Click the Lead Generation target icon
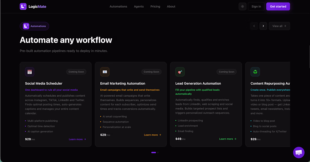This screenshot has height=162, width=310. (180, 72)
